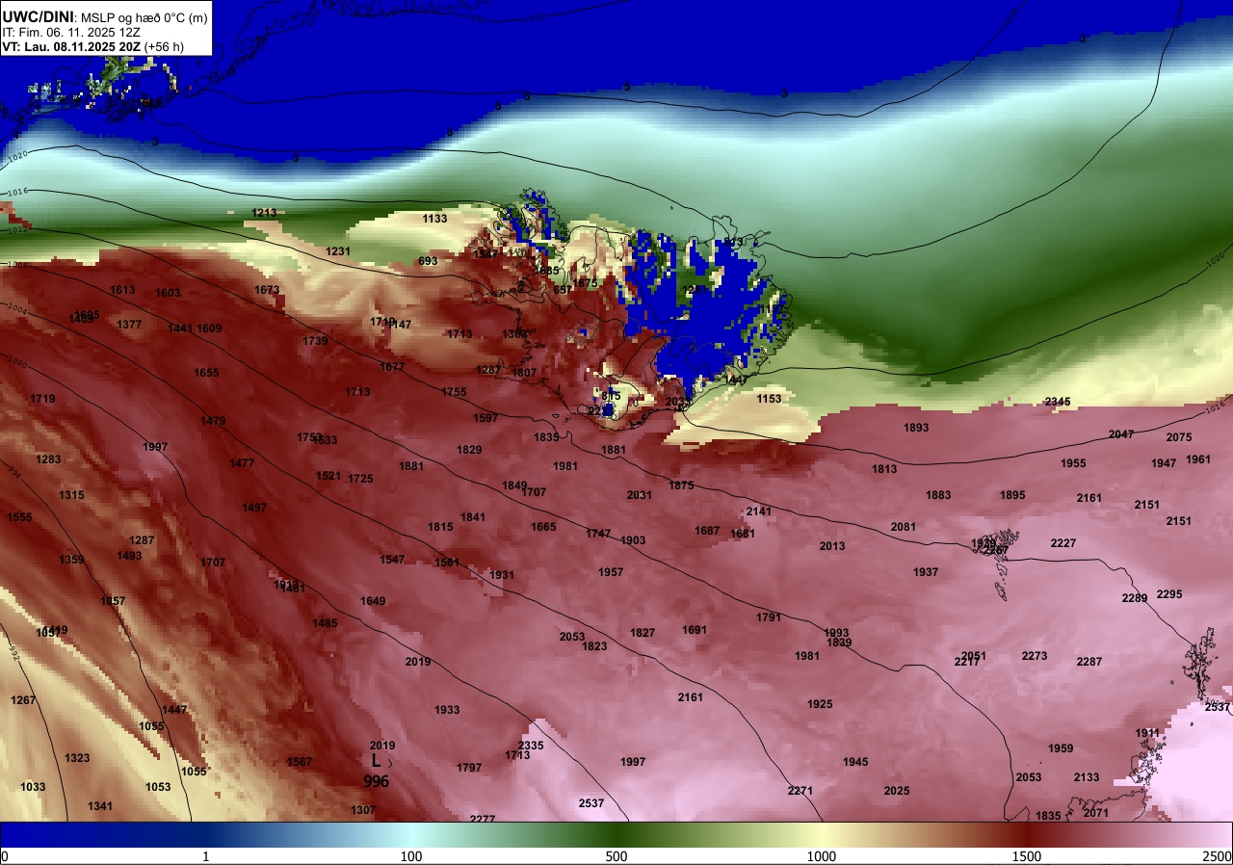Click the 1959 height value

[1061, 748]
